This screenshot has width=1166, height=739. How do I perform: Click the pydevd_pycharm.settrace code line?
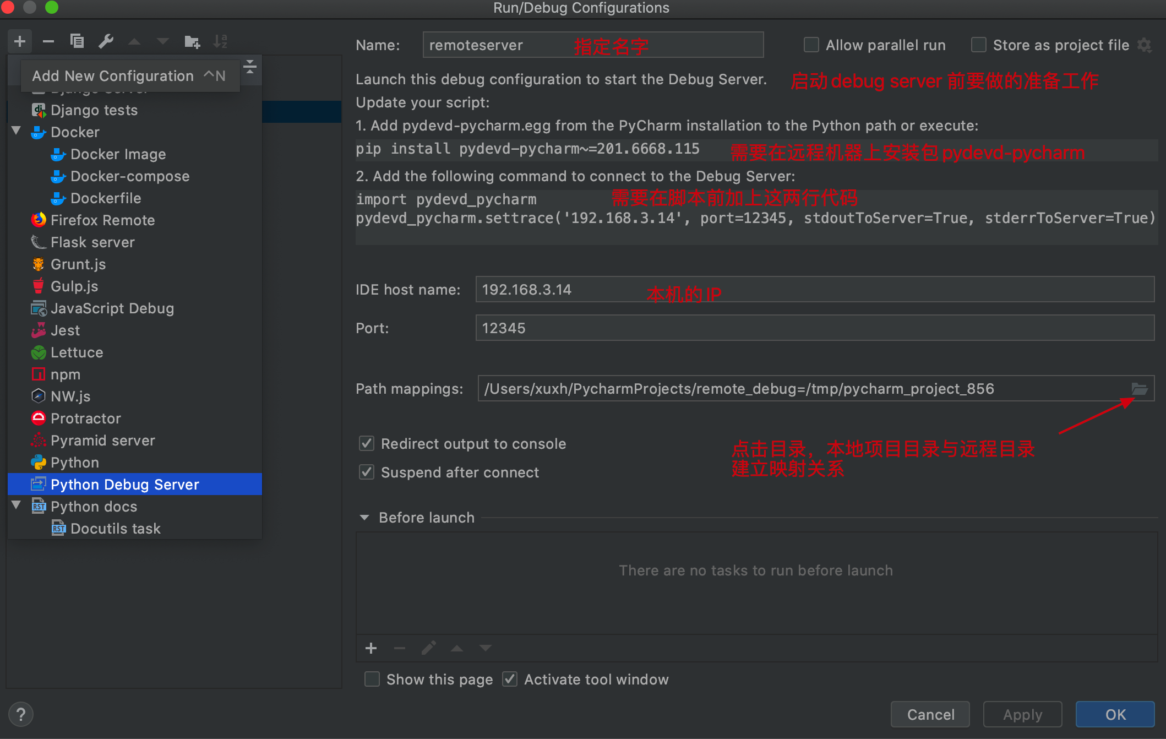tap(755, 218)
